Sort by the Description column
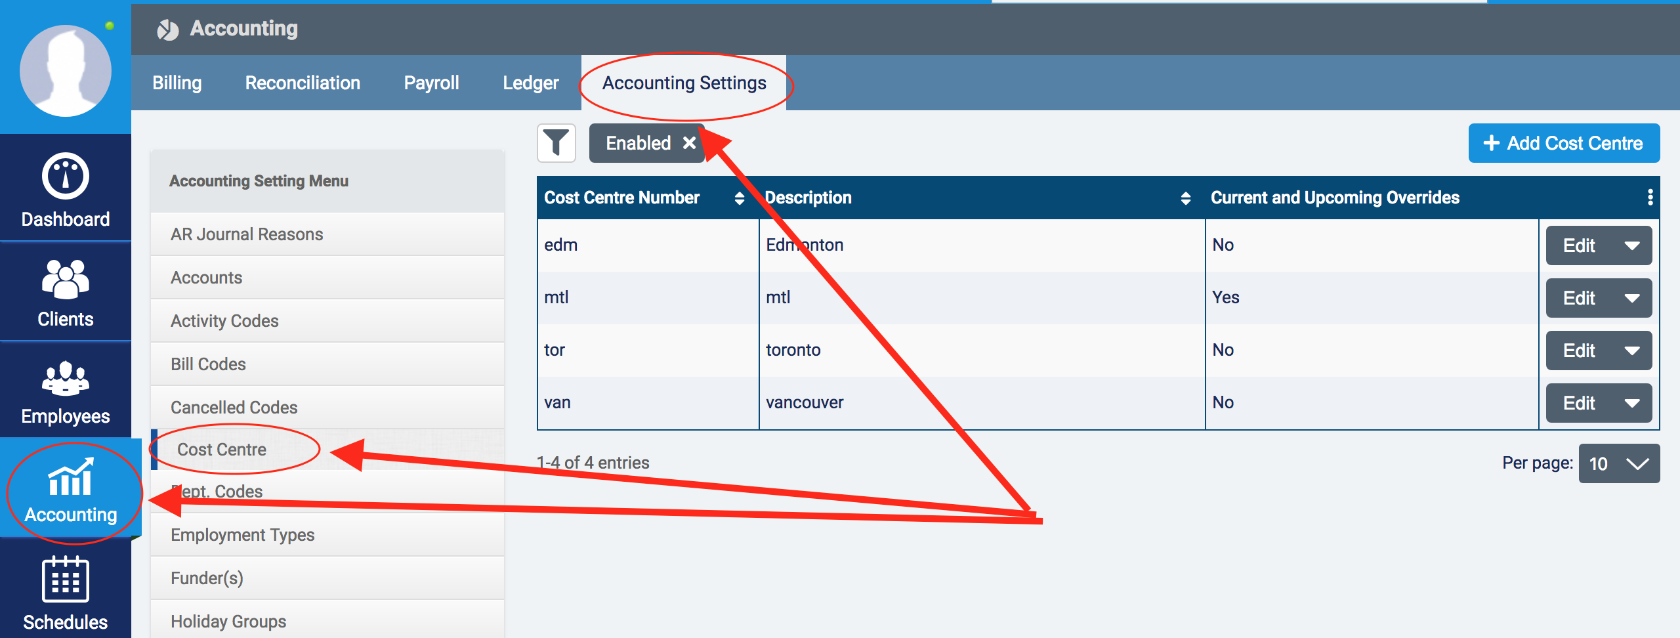The height and width of the screenshot is (638, 1680). (1185, 198)
